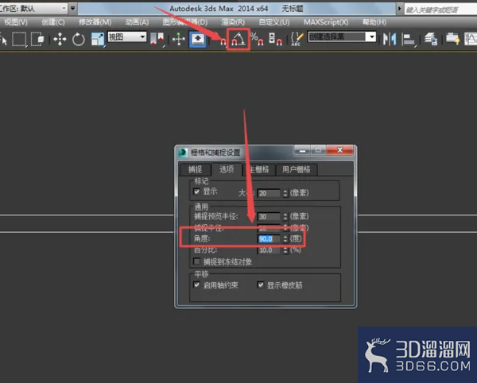Open the 创建(C) menu
Screen dimensions: 477x383
(53, 22)
